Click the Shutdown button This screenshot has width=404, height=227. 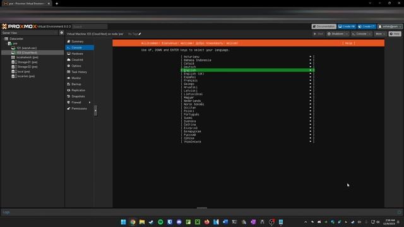pyautogui.click(x=335, y=33)
